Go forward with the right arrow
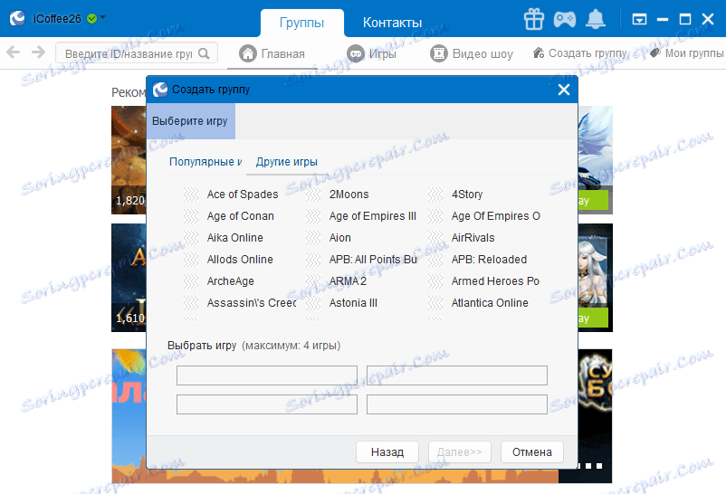 (x=38, y=52)
